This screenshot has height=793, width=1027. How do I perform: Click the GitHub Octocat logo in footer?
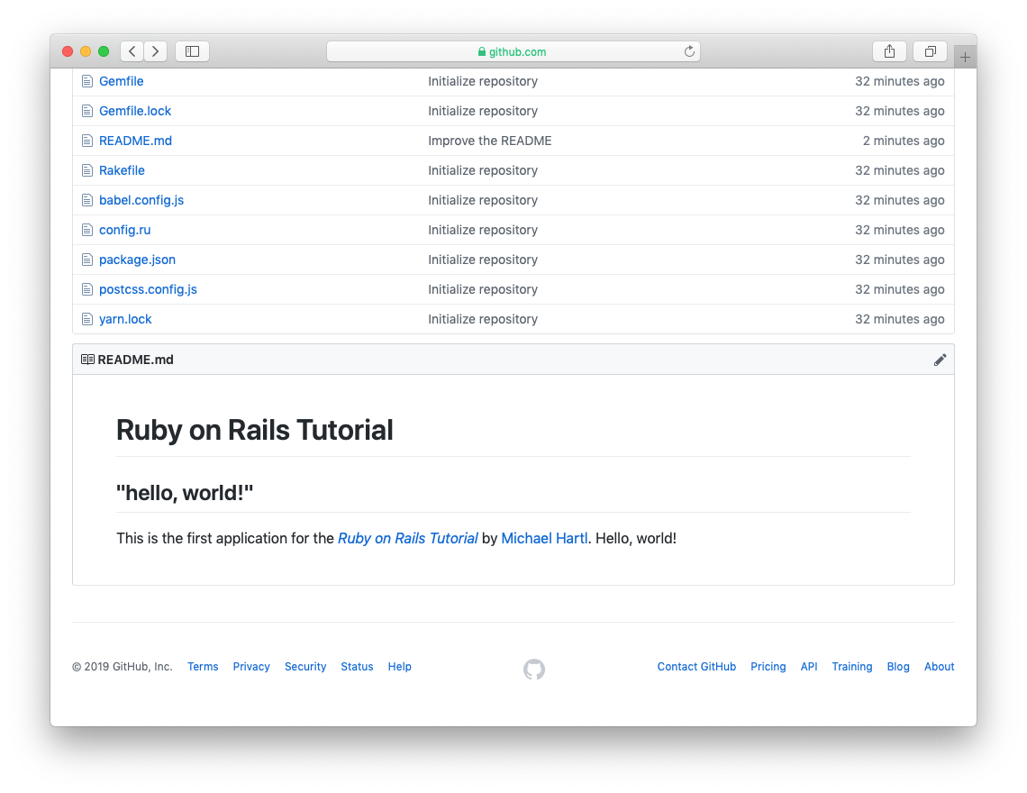click(x=534, y=669)
